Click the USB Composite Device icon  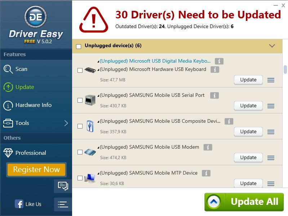(x=90, y=126)
